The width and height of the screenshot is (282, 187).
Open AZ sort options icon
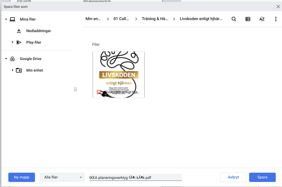coord(262,19)
